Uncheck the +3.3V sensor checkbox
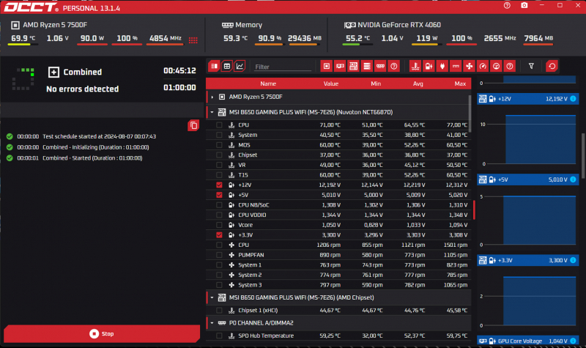The height and width of the screenshot is (348, 586). coord(219,235)
